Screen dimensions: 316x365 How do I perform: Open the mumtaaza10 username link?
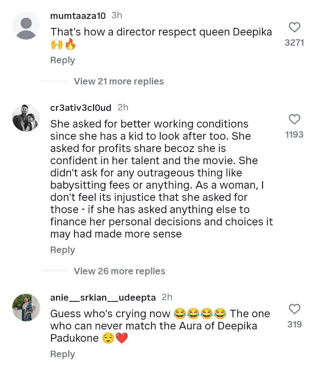[x=78, y=16]
